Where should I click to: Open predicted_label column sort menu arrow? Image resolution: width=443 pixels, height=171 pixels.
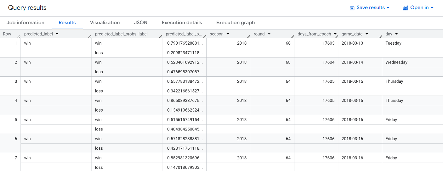pos(57,34)
